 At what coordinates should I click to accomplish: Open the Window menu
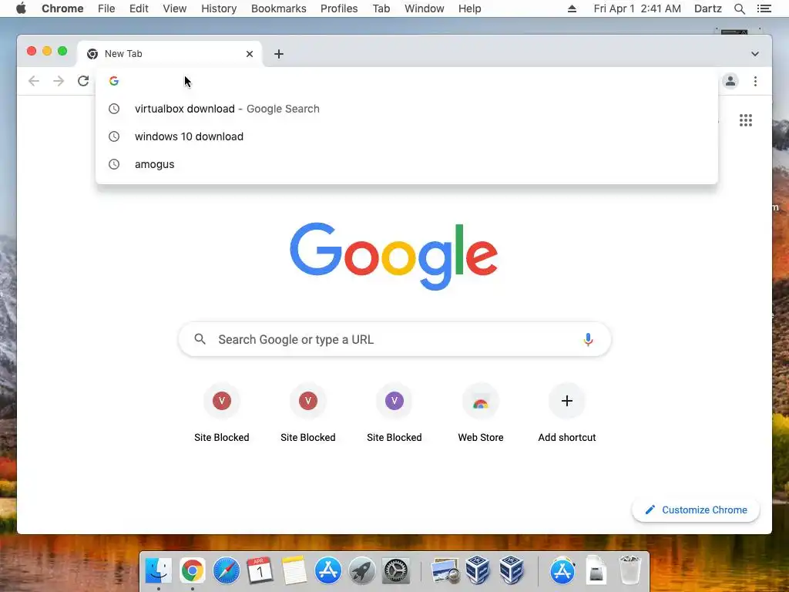coord(425,8)
